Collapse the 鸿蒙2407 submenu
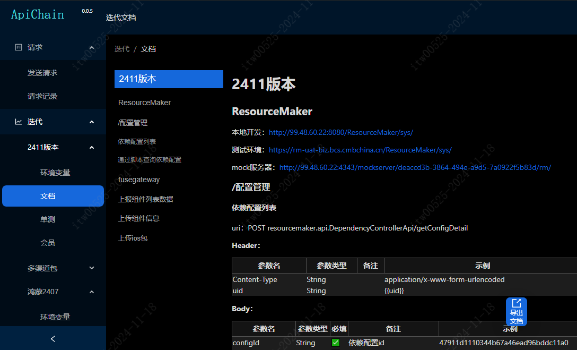 [91, 292]
